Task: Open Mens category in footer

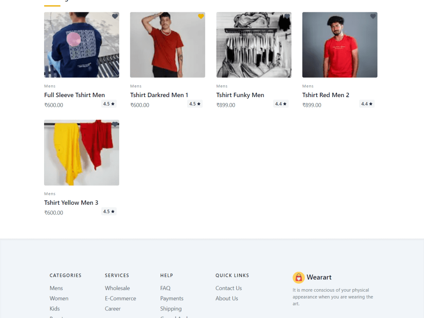Action: 56,288
